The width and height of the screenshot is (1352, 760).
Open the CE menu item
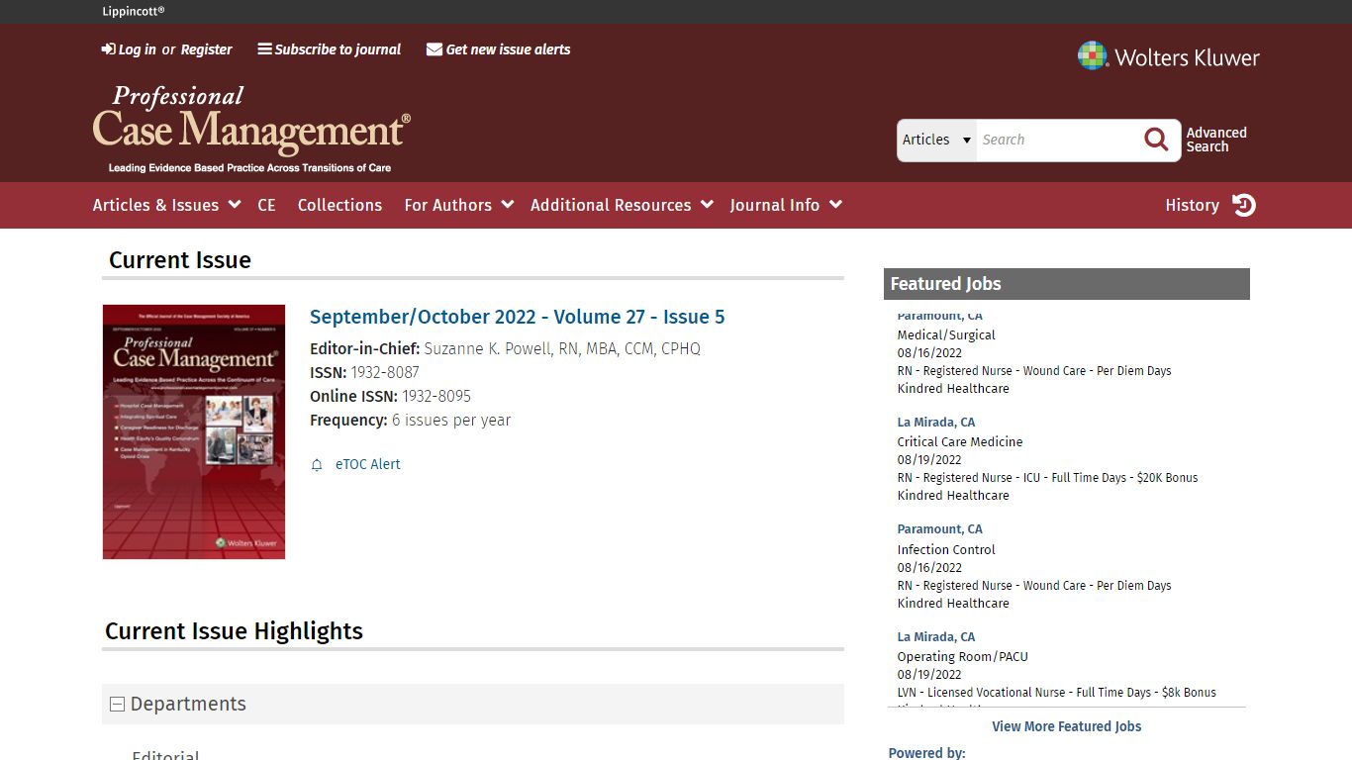point(266,205)
